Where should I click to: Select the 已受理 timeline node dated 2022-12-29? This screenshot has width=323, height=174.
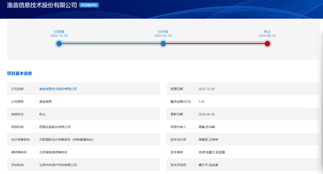pyautogui.click(x=59, y=44)
